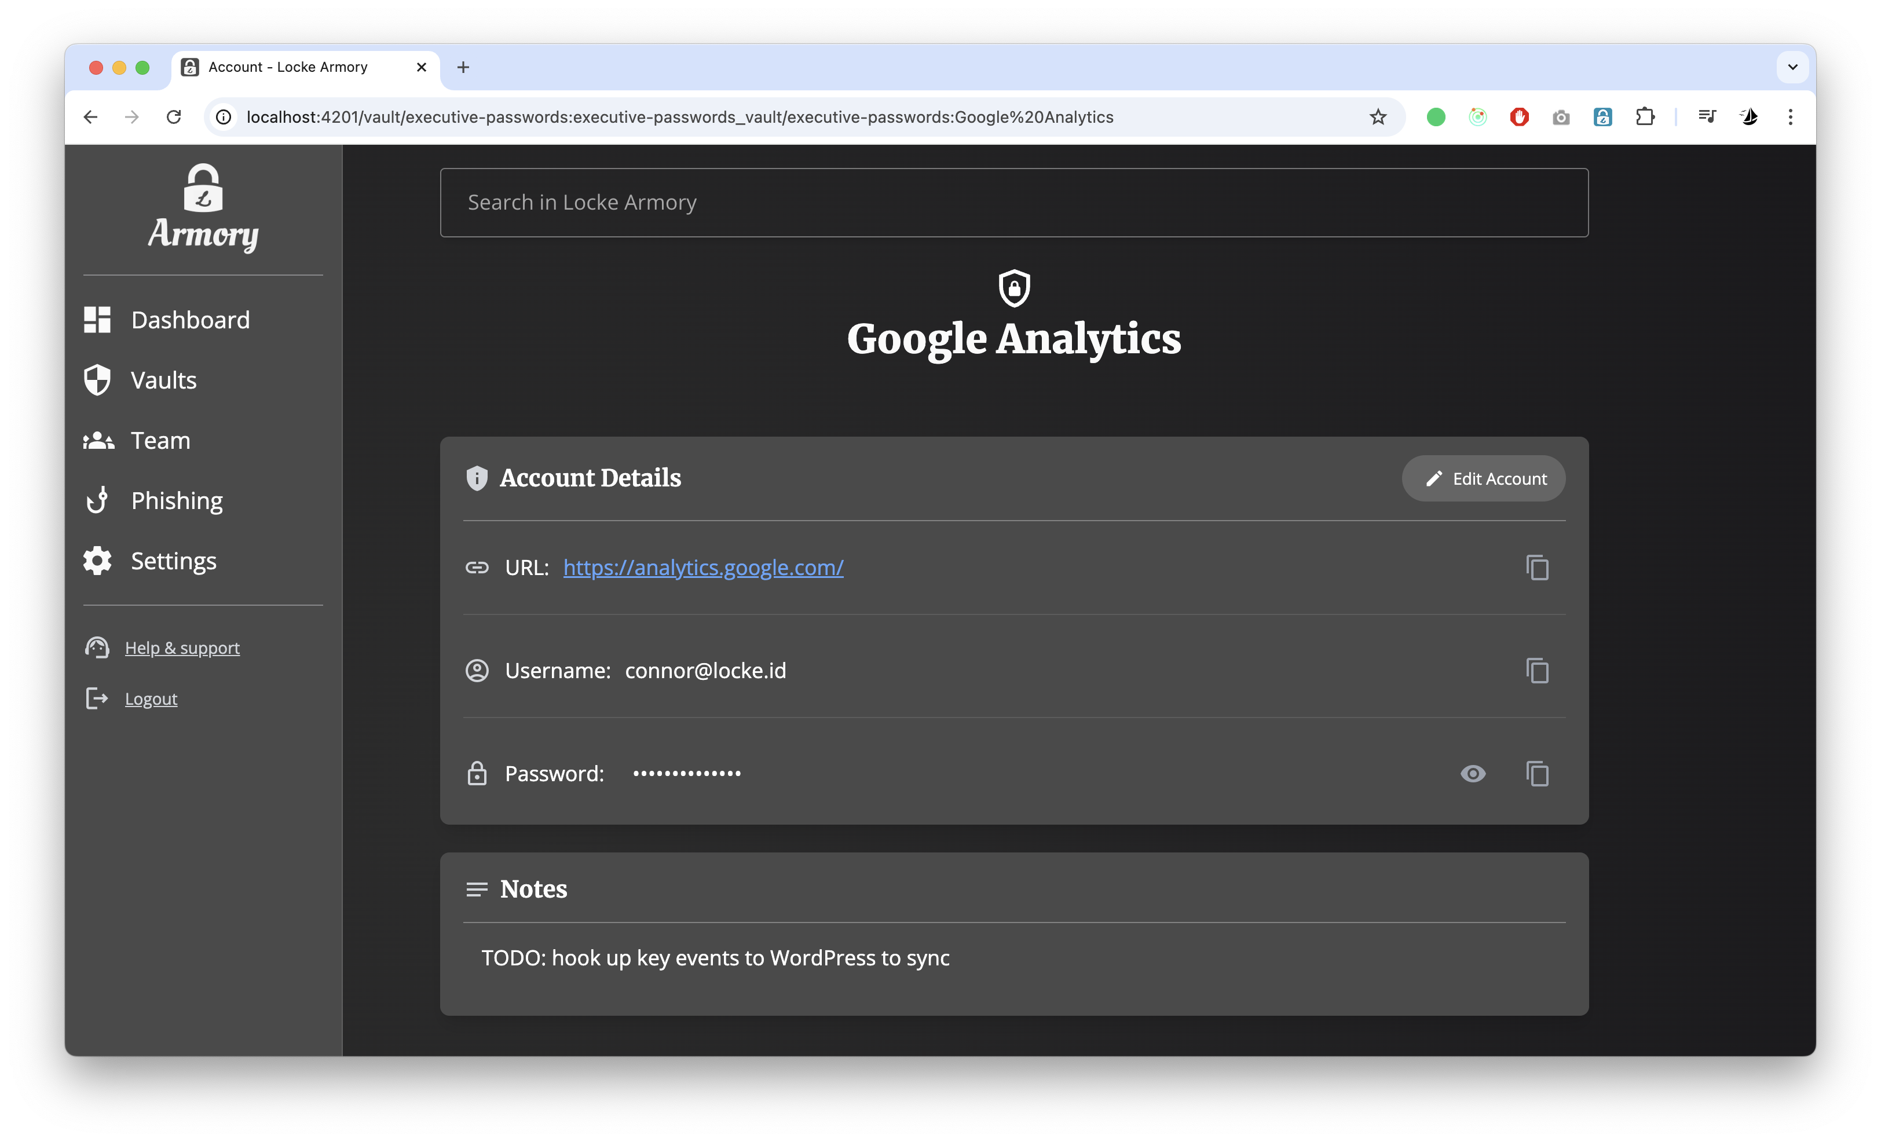
Task: Expand the tab search chevron dropdown
Action: [x=1792, y=67]
